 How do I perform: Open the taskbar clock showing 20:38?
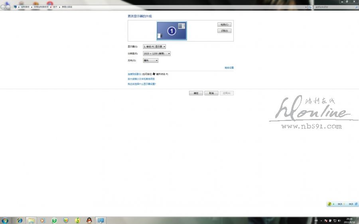349,220
